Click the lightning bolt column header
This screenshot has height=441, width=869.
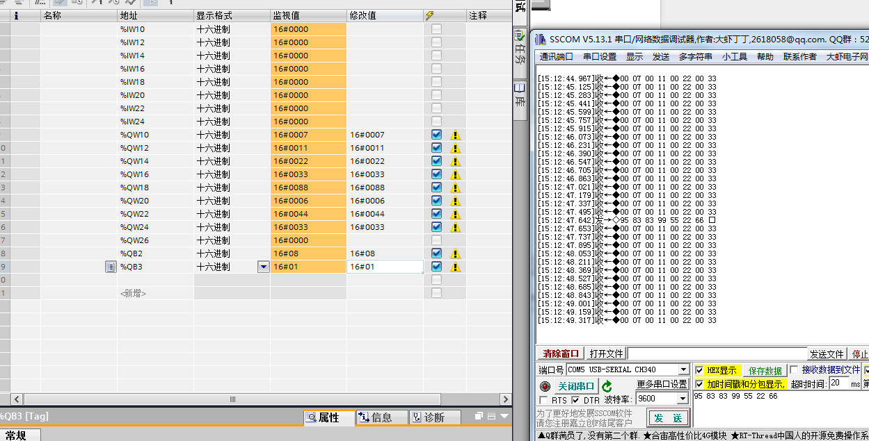pyautogui.click(x=429, y=15)
